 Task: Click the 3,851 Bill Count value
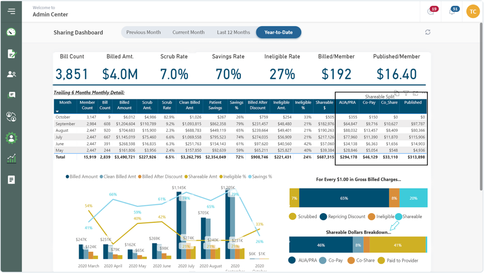72,74
